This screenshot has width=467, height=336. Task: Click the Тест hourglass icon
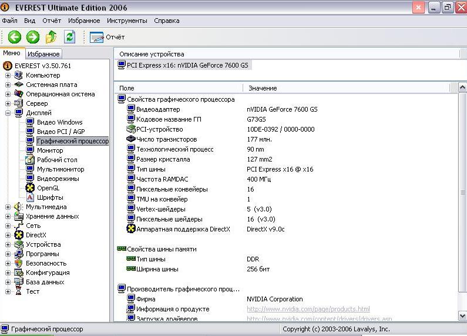(x=19, y=291)
